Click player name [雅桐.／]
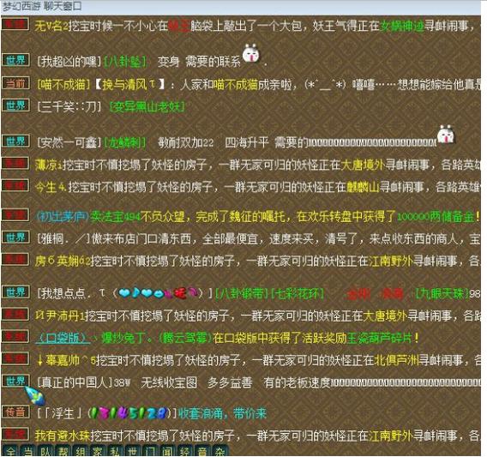 tap(63, 239)
